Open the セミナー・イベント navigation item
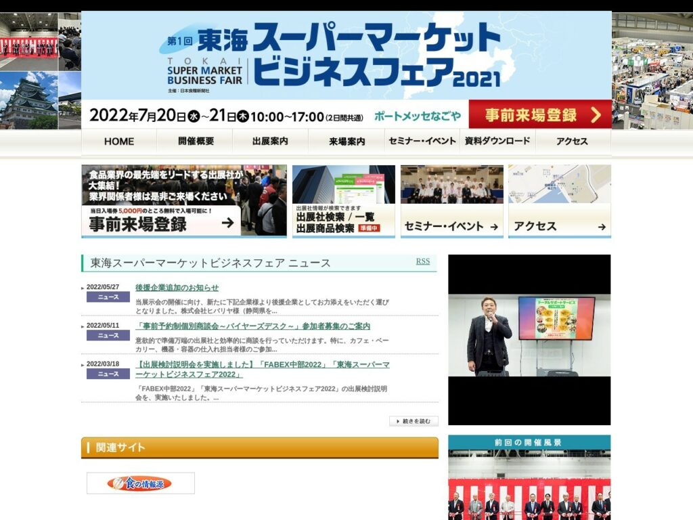Viewport: 693px width, 520px height. [x=422, y=142]
